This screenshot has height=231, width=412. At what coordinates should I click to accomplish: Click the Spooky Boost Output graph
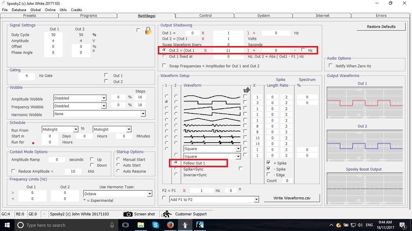point(365,189)
